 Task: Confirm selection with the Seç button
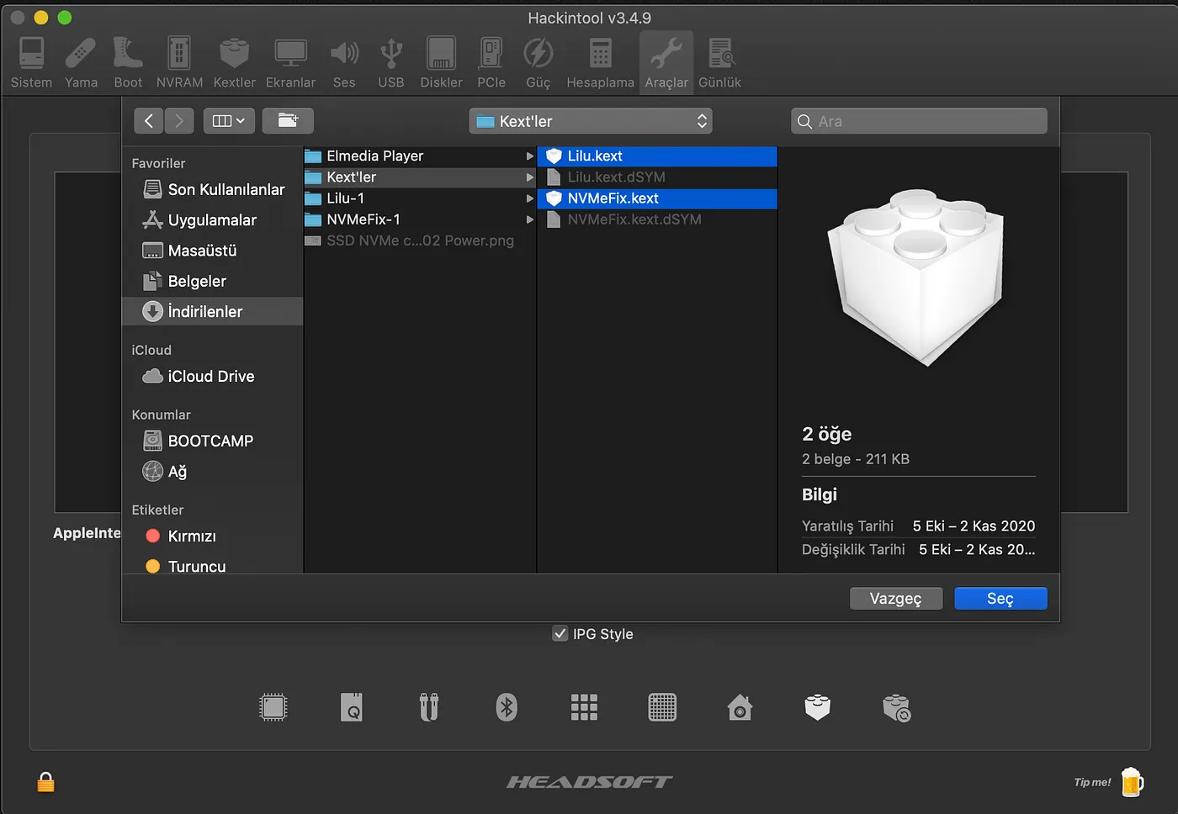coord(1000,598)
